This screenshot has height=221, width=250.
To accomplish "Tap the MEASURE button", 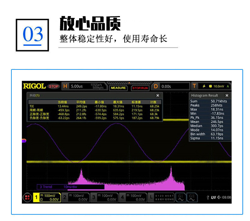I will [x=118, y=88].
